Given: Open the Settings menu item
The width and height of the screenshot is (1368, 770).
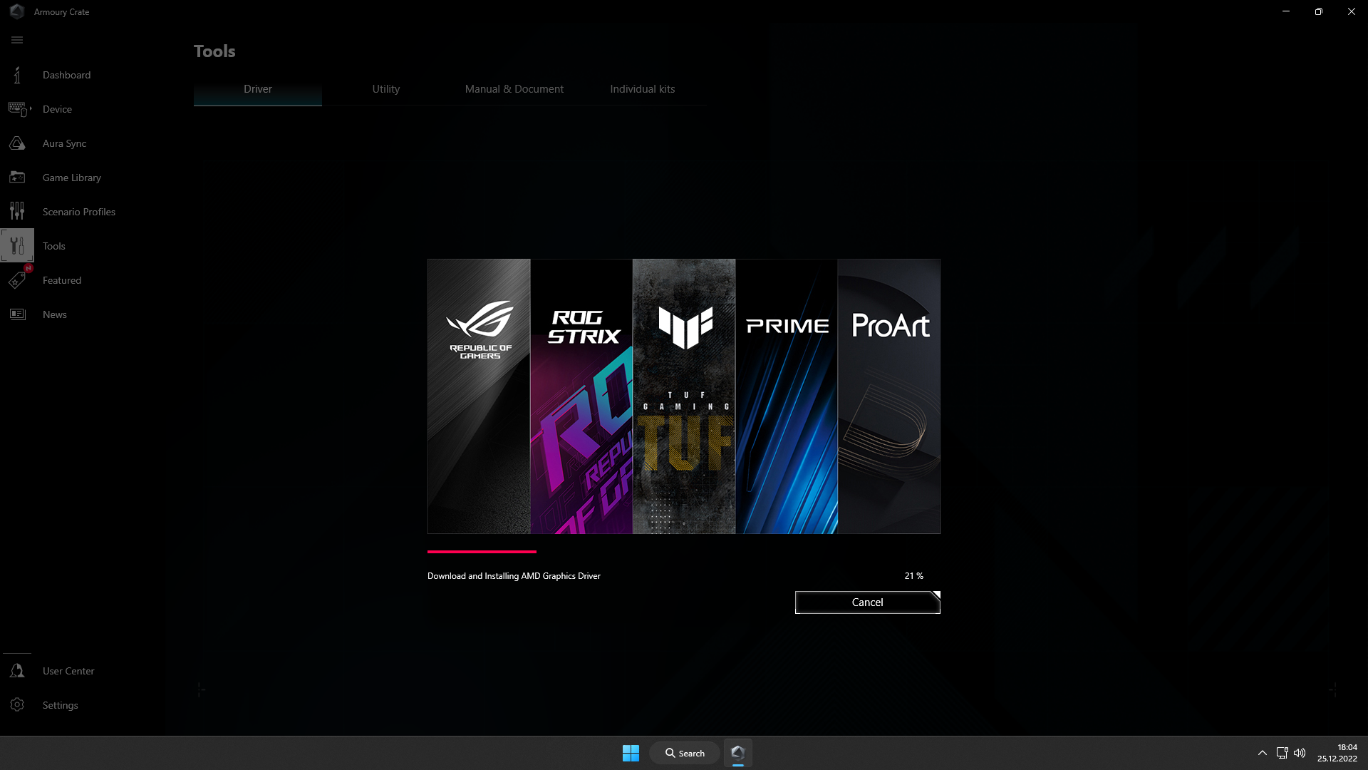Looking at the screenshot, I should click(60, 704).
